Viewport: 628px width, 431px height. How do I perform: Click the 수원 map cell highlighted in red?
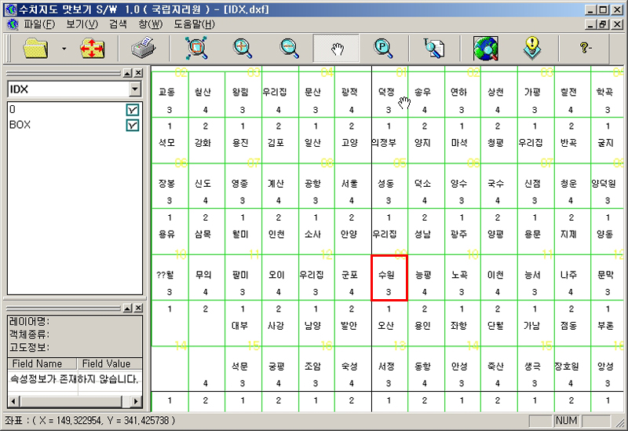coord(389,278)
